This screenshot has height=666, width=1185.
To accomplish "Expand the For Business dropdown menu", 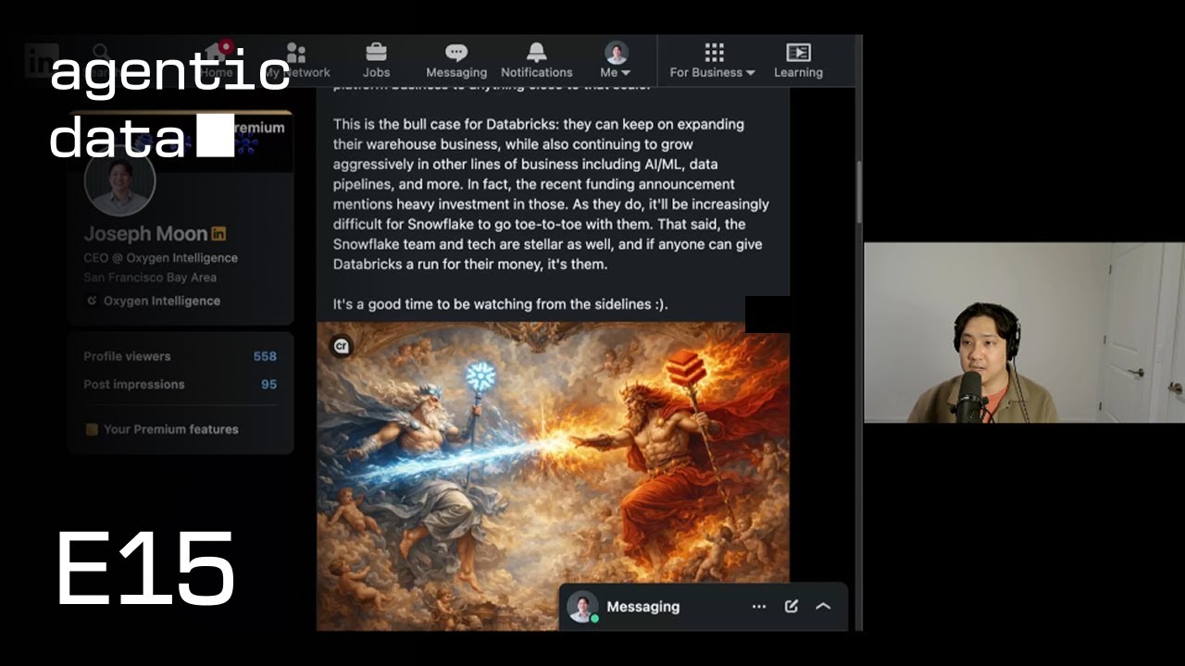I will [713, 61].
